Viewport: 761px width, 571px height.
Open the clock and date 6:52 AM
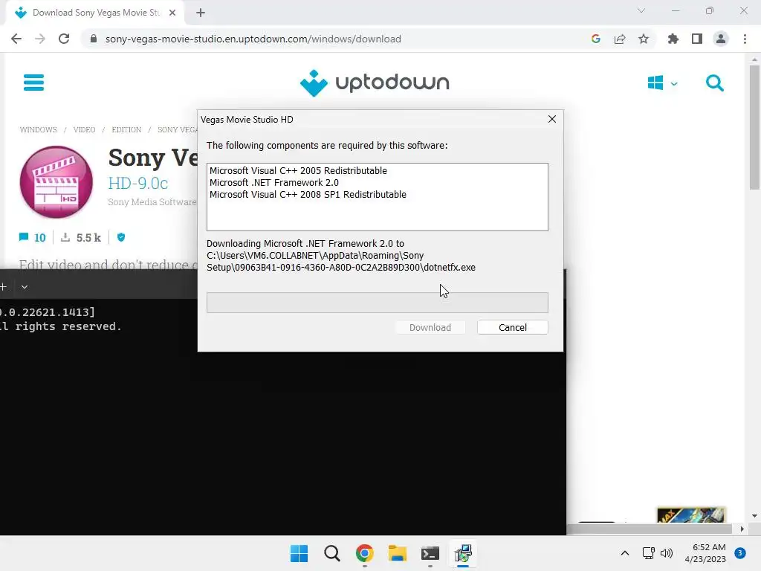point(705,553)
